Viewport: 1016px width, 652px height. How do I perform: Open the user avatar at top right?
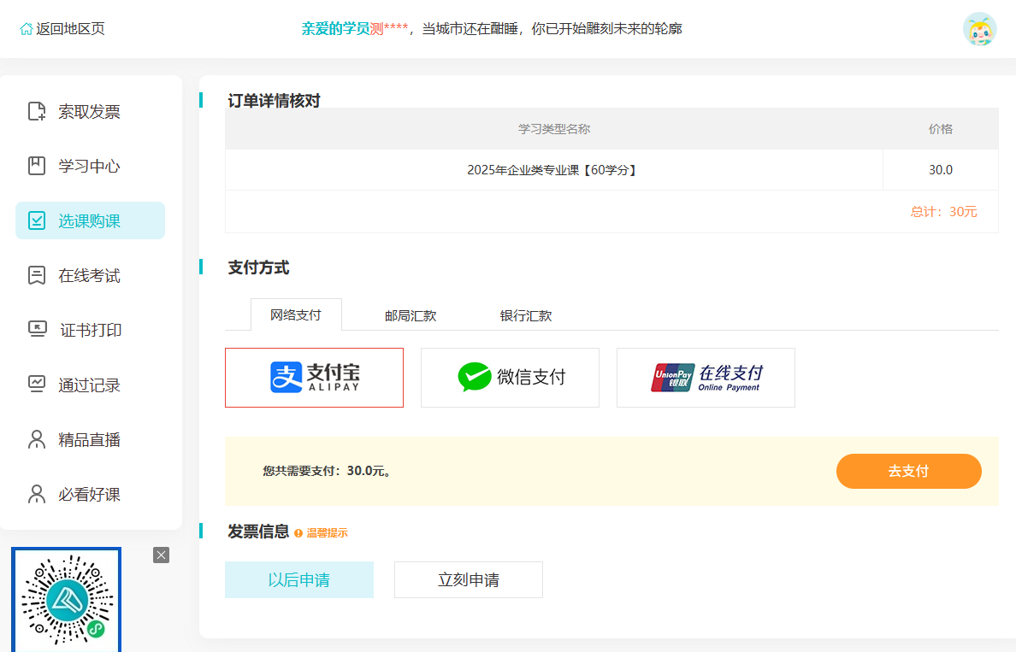pyautogui.click(x=979, y=29)
